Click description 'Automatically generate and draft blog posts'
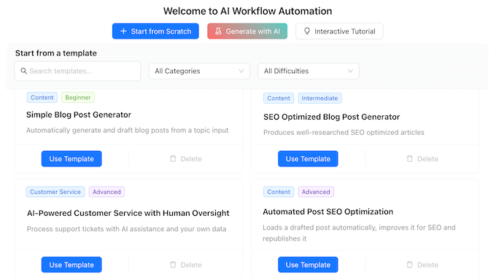This screenshot has height=280, width=496. pyautogui.click(x=127, y=130)
